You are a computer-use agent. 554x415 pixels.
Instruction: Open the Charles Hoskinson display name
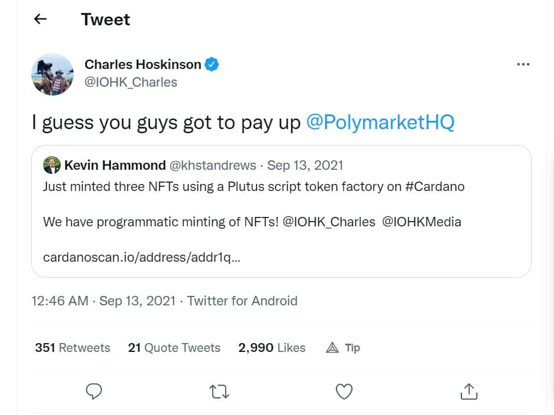click(x=143, y=64)
